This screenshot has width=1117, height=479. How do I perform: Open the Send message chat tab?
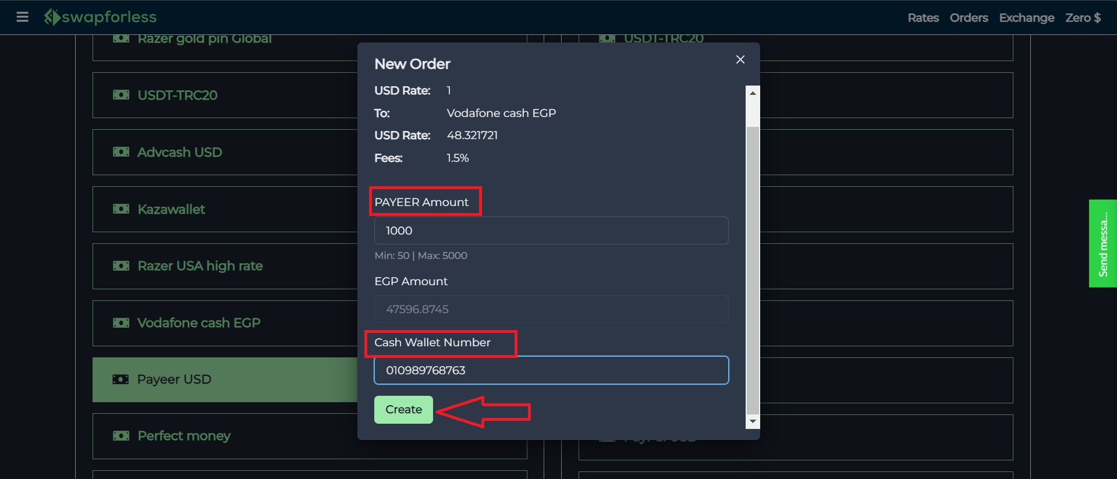[x=1103, y=243]
